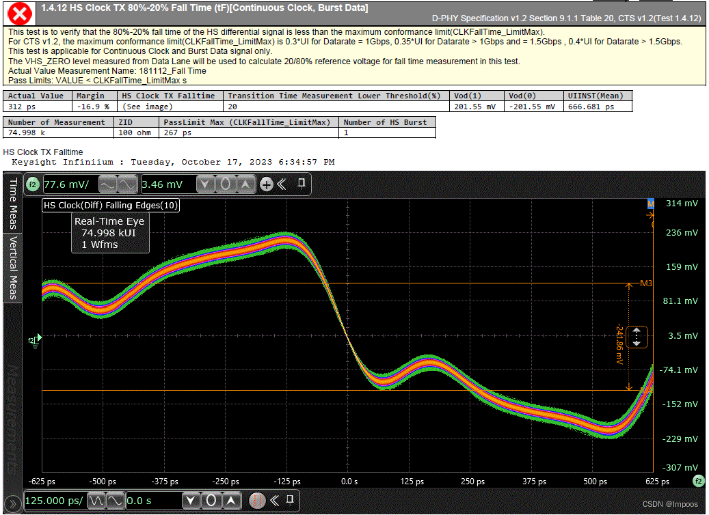Click the stretched-wave timebase scale icon

(x=116, y=501)
